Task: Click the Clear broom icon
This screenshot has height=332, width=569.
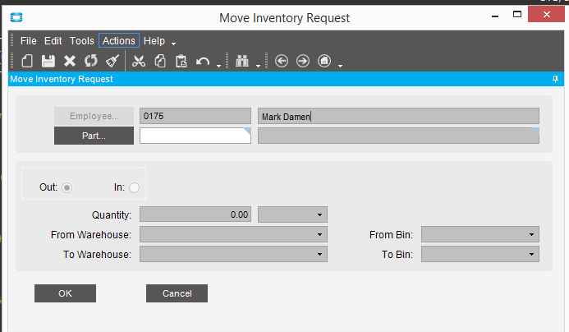Action: [112, 61]
